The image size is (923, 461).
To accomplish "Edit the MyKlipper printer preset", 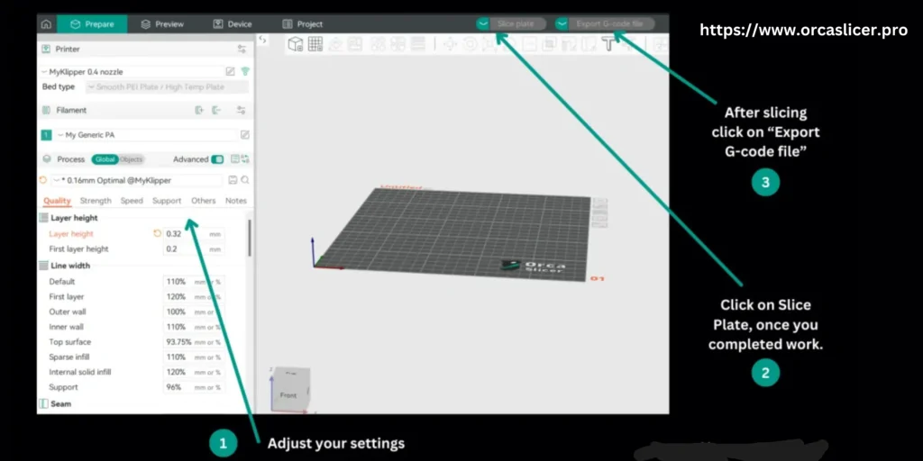I will coord(230,72).
